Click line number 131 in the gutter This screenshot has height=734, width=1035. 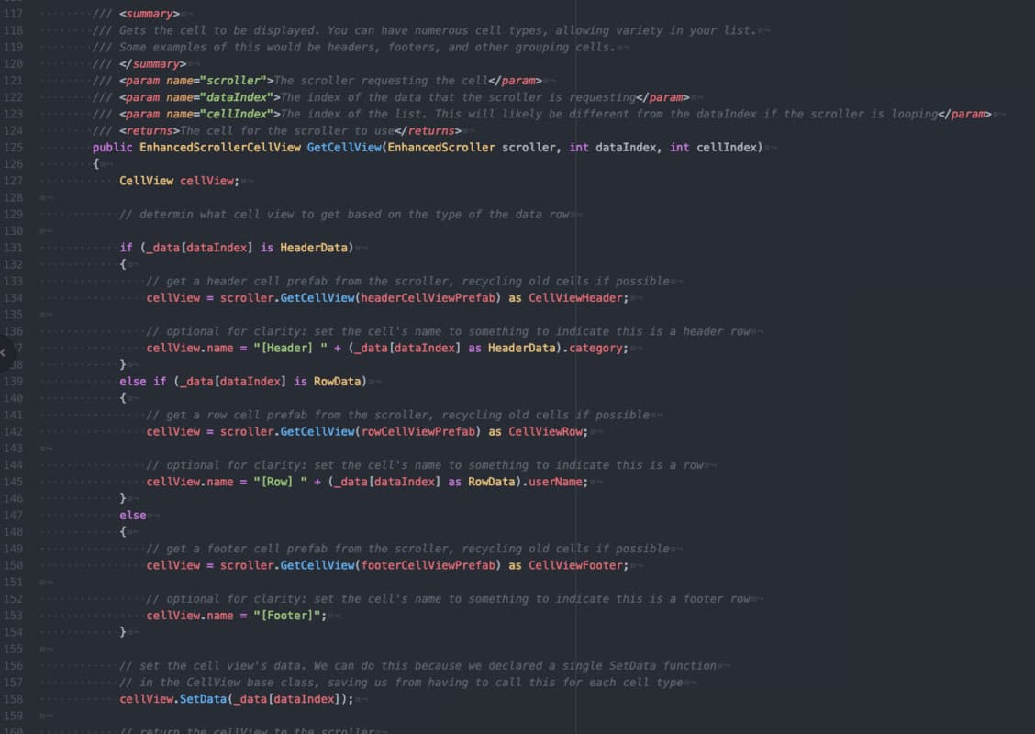(x=13, y=248)
